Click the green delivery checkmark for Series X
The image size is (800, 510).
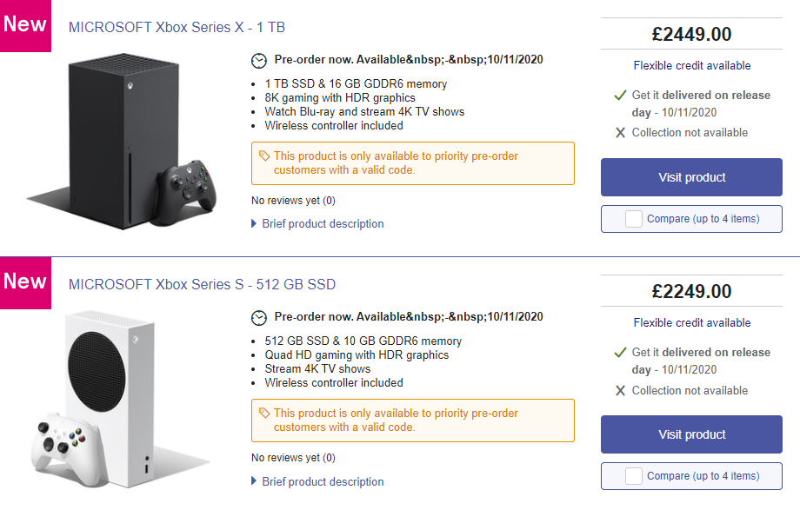pos(620,95)
